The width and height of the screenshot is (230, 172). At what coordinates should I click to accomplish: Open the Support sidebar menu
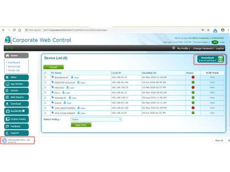click(17, 133)
